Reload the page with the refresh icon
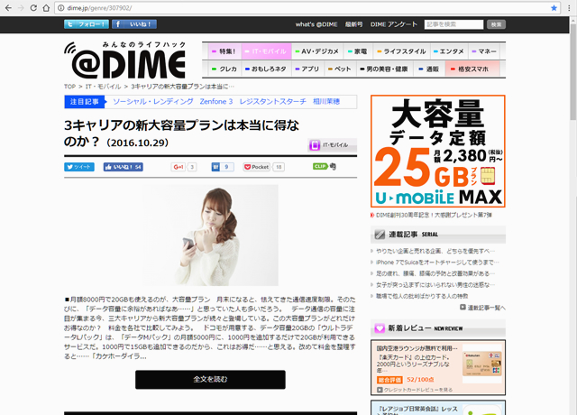 point(48,8)
